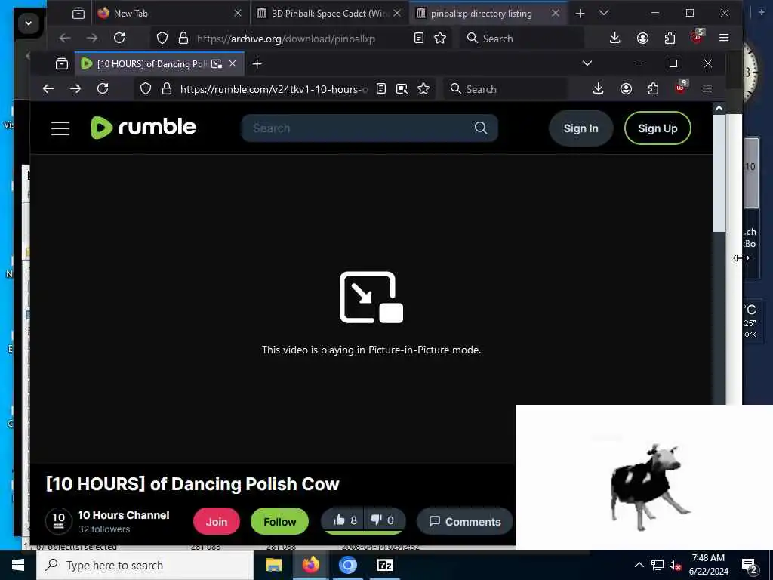Open the notification center
Screen dimensions: 773x580
pyautogui.click(x=750, y=566)
